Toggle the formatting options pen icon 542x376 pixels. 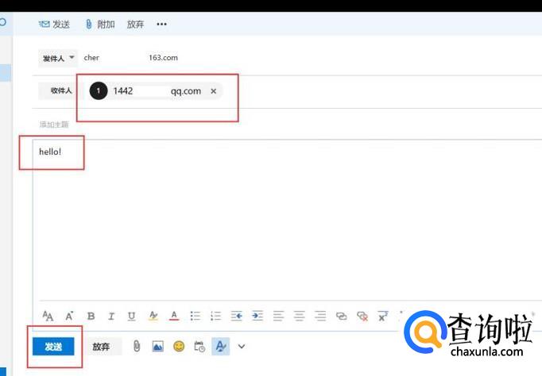(220, 347)
